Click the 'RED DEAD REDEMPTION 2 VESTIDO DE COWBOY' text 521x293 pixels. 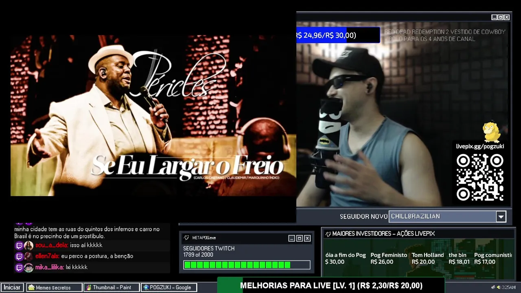[x=445, y=32]
